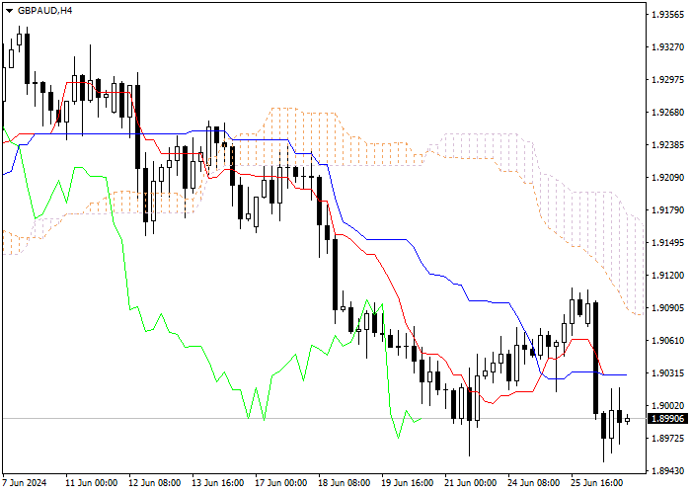Open the chart menu triangle beside GBPAUD,H4
This screenshot has width=691, height=494.
9,11
